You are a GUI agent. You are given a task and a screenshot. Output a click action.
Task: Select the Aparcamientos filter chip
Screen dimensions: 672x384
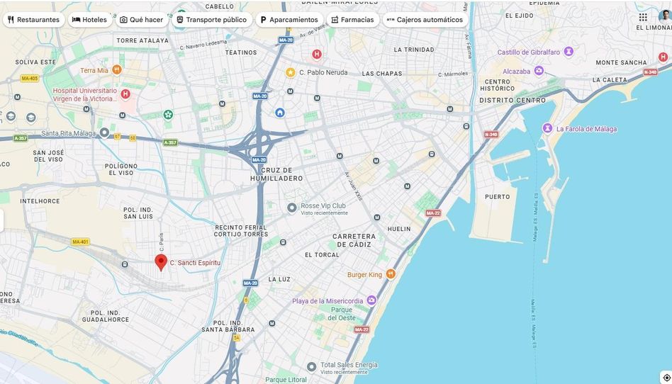click(289, 20)
